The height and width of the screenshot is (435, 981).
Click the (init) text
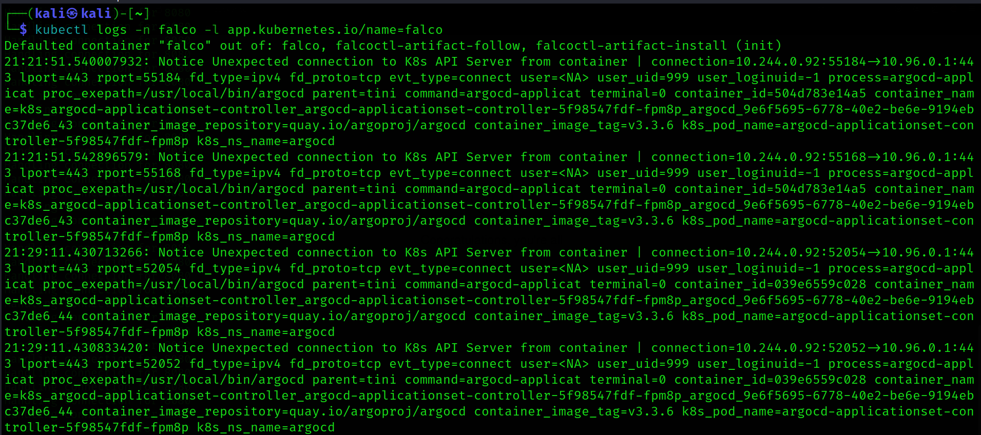tap(759, 46)
